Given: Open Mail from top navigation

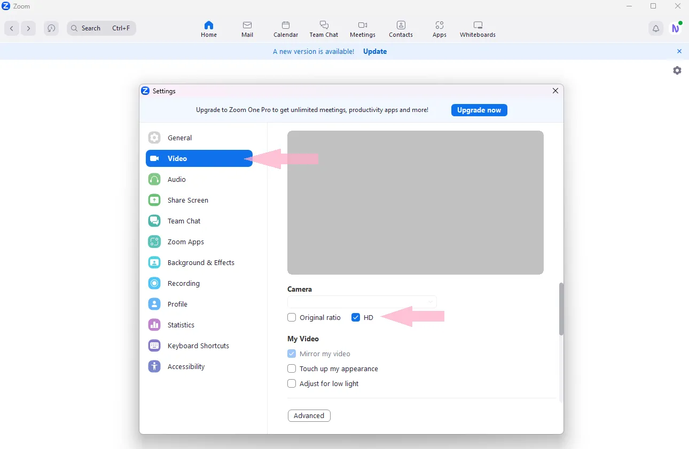Looking at the screenshot, I should 247,29.
